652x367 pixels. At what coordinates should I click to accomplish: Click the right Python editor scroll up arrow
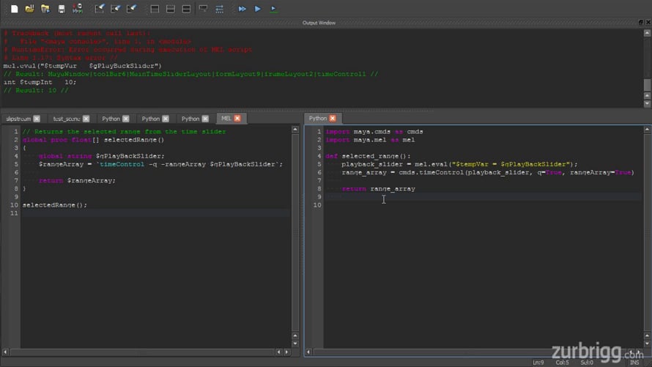click(x=647, y=130)
